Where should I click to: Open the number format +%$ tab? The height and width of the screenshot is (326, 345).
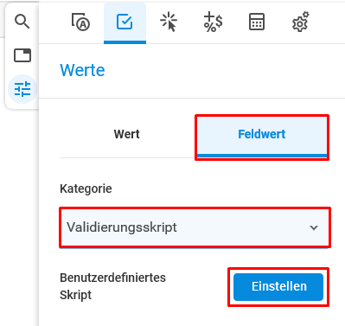[x=213, y=22]
